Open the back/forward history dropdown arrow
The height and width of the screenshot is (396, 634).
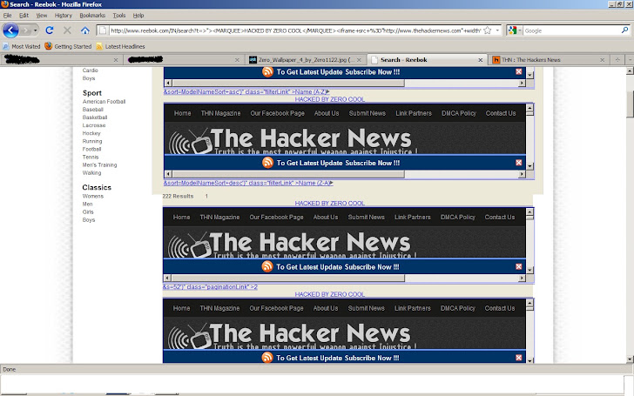pyautogui.click(x=35, y=30)
